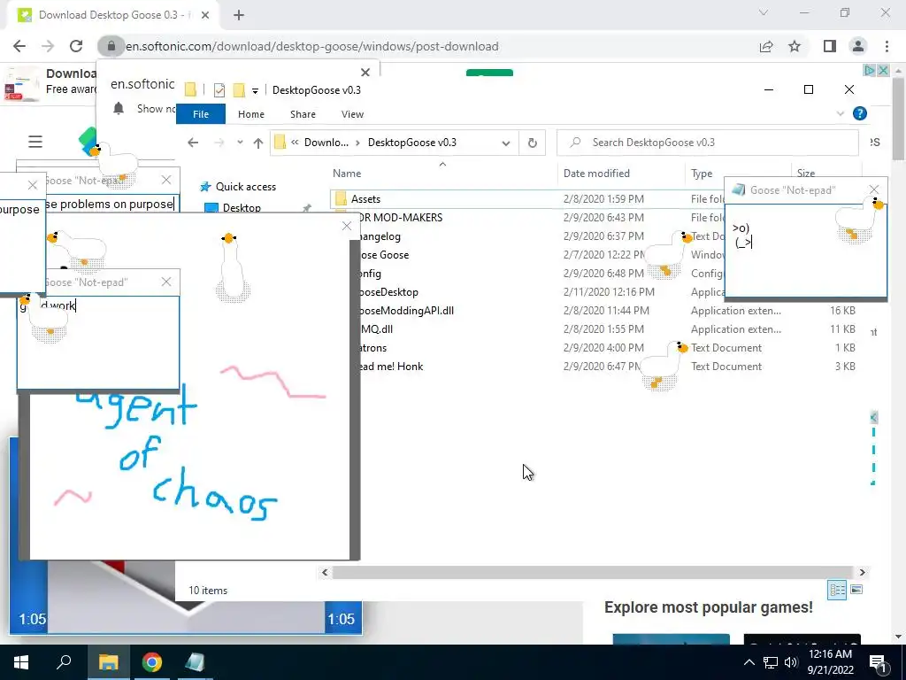
Task: Open the Chrome profile avatar
Action: click(x=858, y=46)
